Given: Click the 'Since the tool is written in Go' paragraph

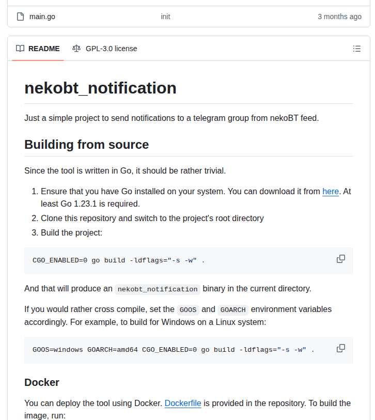Looking at the screenshot, I should point(125,171).
